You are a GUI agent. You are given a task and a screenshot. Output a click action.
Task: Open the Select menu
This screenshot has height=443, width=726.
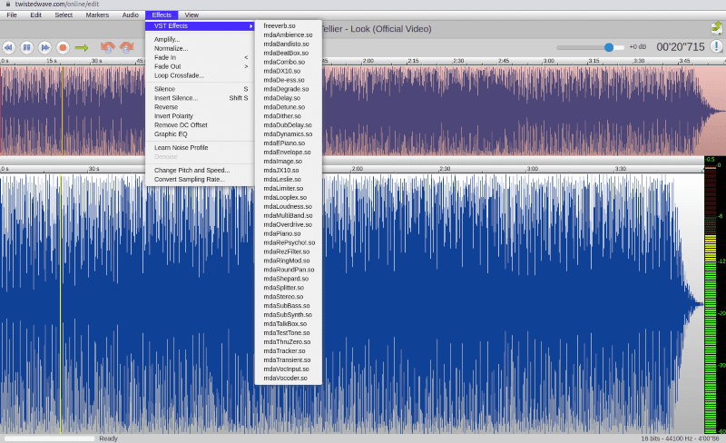64,15
